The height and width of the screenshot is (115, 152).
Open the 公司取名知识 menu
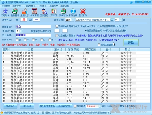(30, 6)
